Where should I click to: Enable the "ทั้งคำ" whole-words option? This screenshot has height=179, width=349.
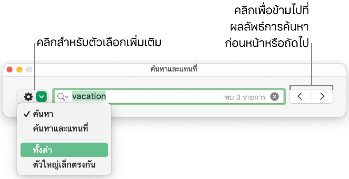45,150
